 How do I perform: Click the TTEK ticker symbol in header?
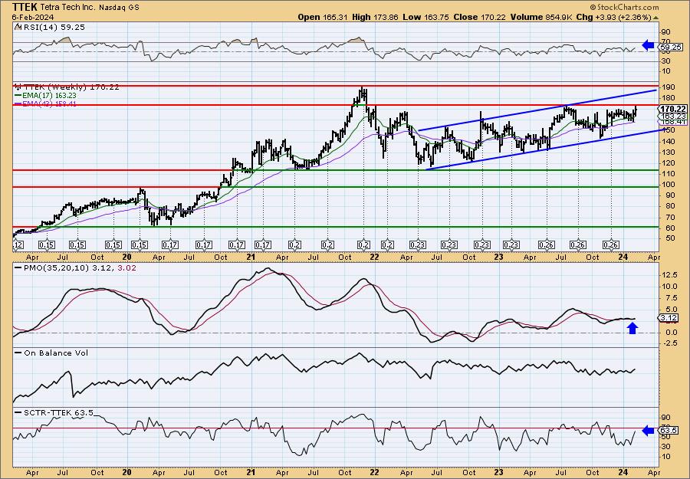(x=25, y=7)
